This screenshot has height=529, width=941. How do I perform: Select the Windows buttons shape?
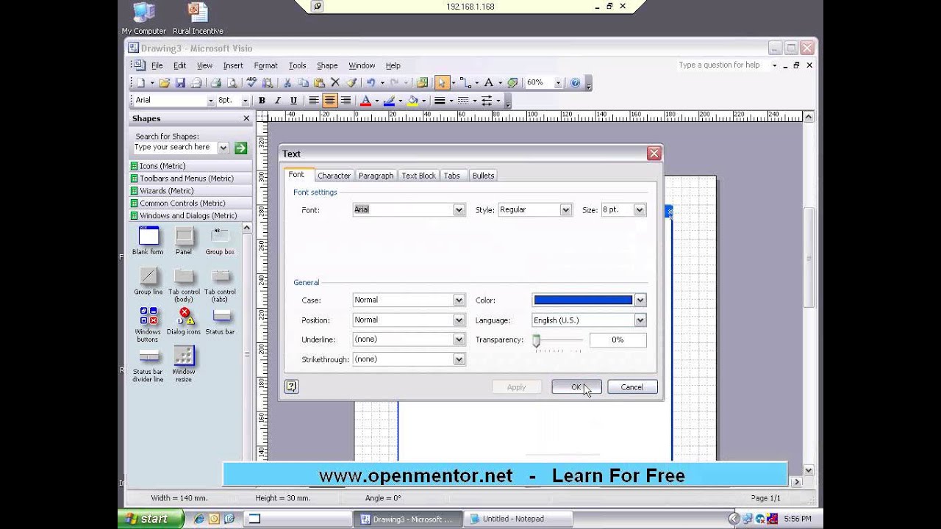pos(149,324)
